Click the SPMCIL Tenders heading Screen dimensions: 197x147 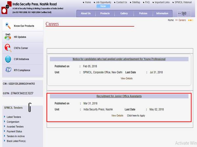(x=13, y=107)
